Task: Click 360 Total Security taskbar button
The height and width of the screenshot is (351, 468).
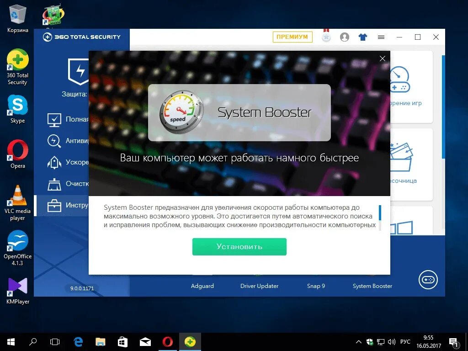Action: point(190,342)
